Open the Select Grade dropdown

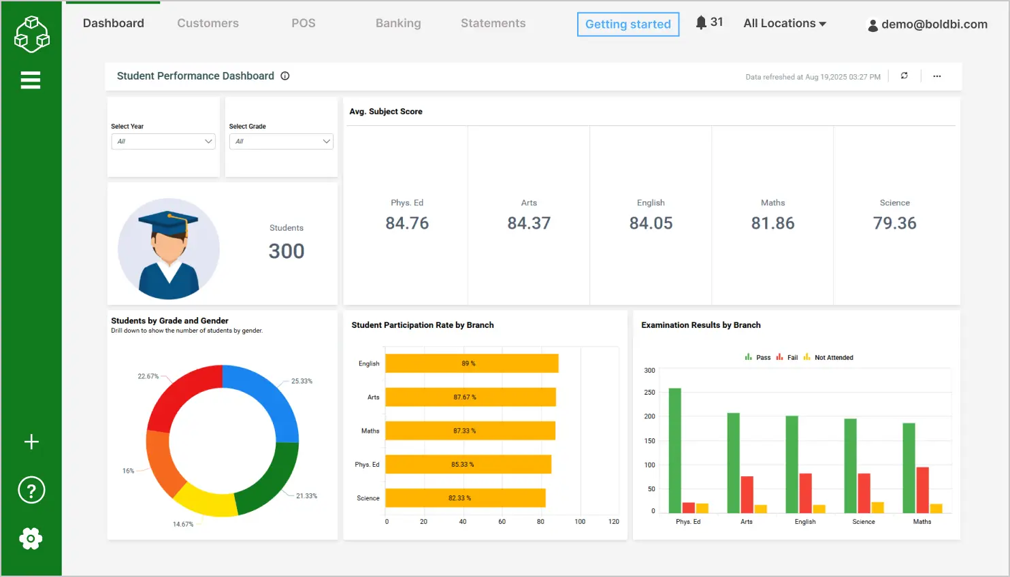(x=281, y=142)
